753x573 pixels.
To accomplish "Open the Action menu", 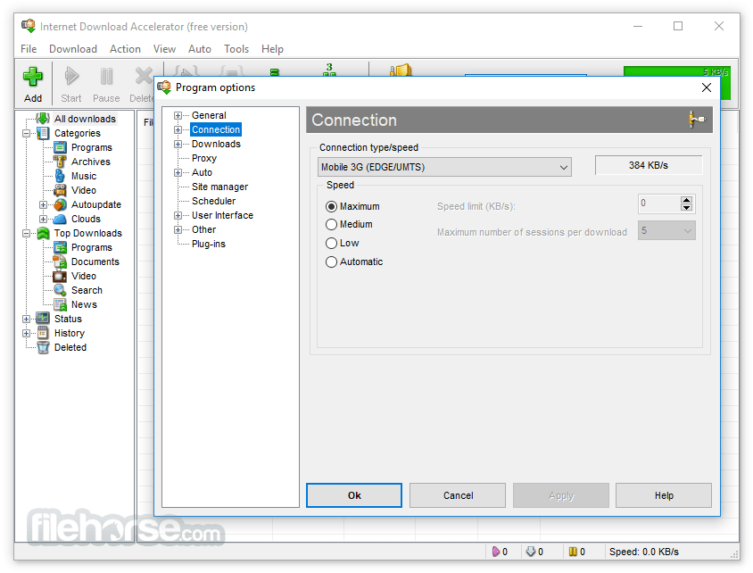I will tap(125, 49).
